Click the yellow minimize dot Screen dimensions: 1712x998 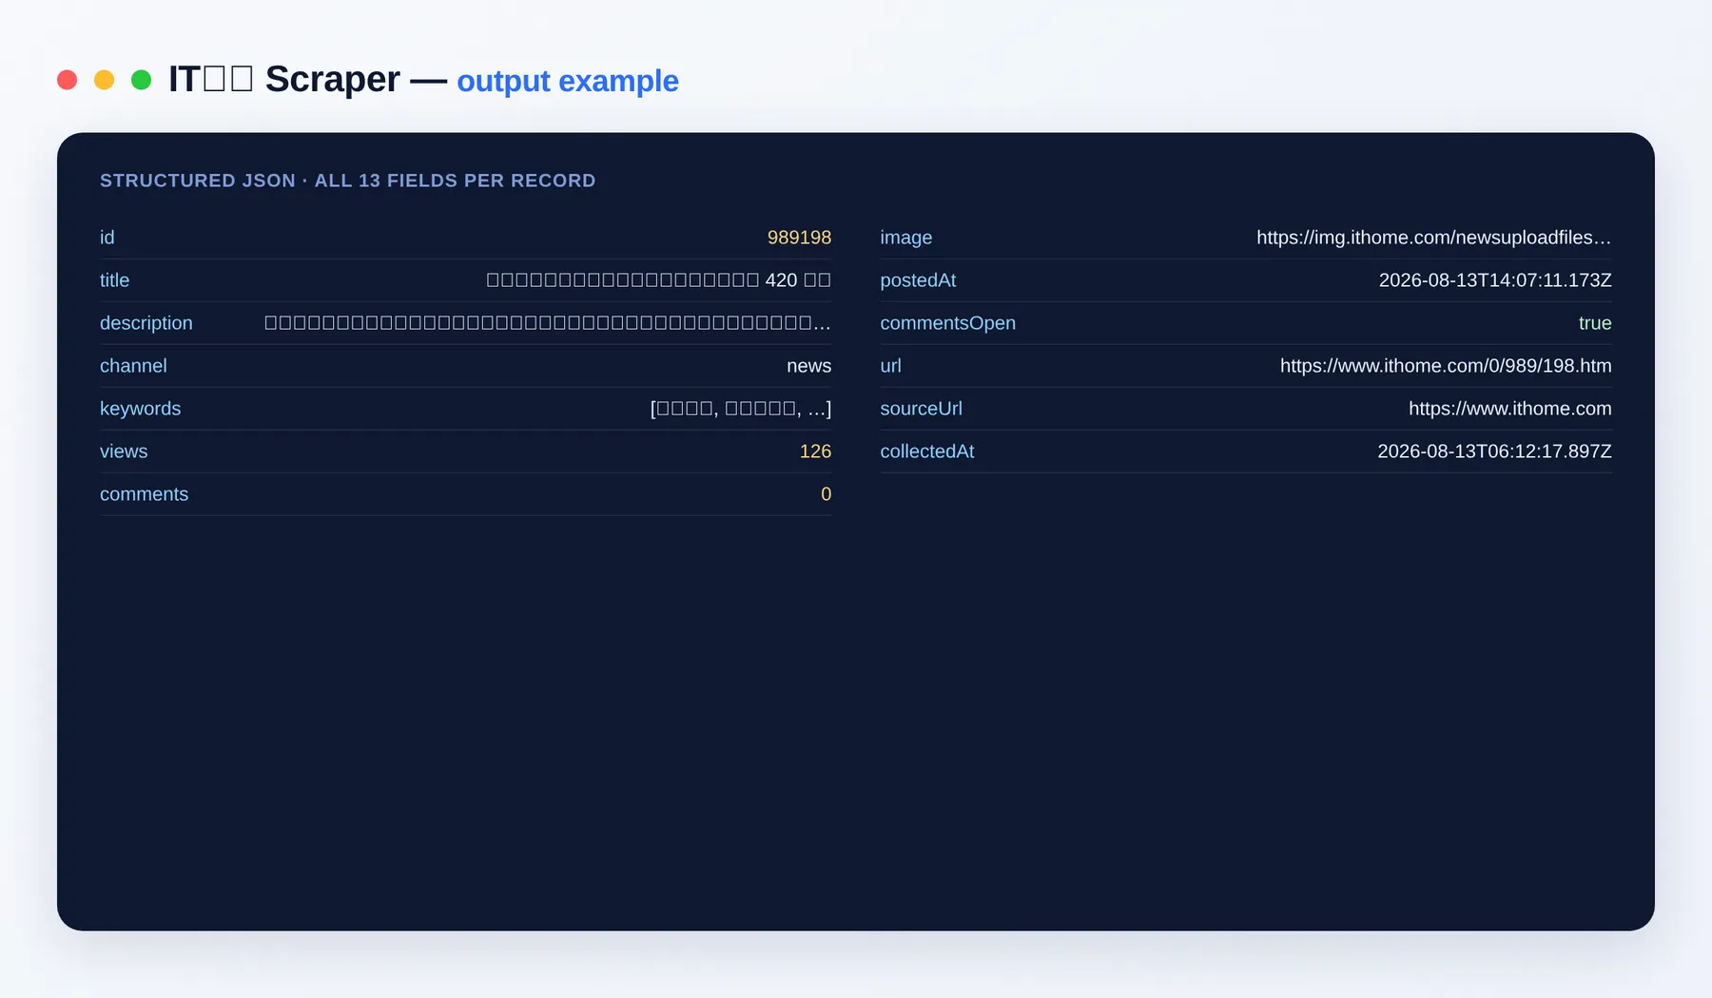(x=104, y=80)
